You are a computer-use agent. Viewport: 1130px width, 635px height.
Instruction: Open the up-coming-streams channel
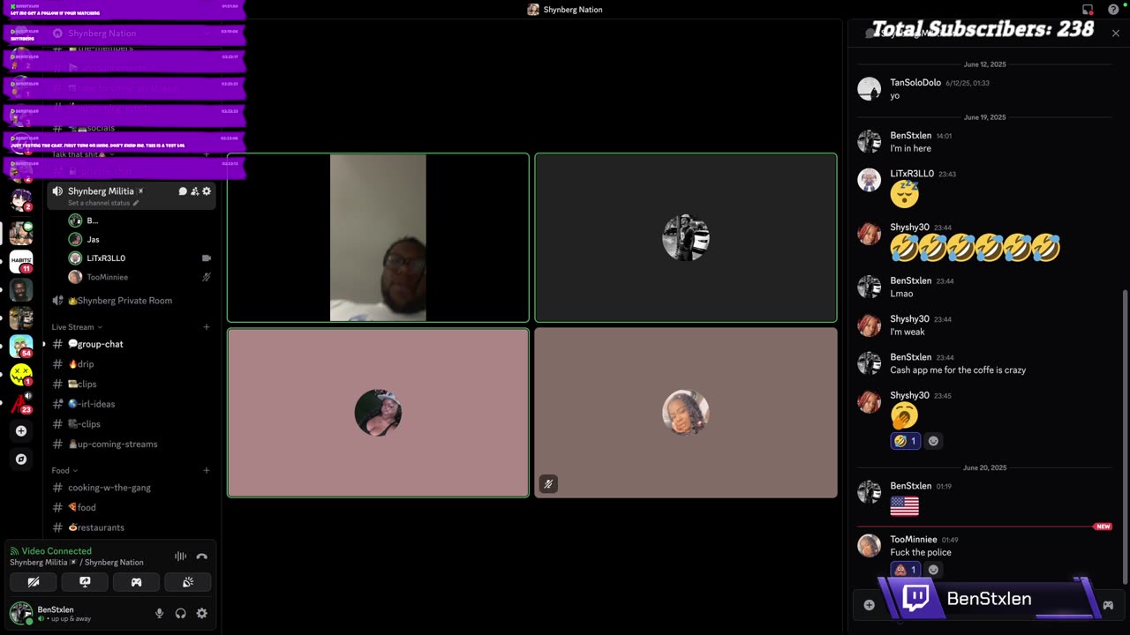(131, 444)
